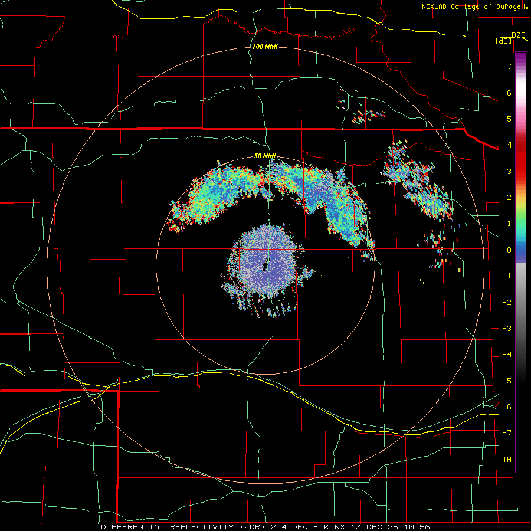Click the 4 value on the color scale
Image resolution: width=531 pixels, height=531 pixels.
[509, 145]
